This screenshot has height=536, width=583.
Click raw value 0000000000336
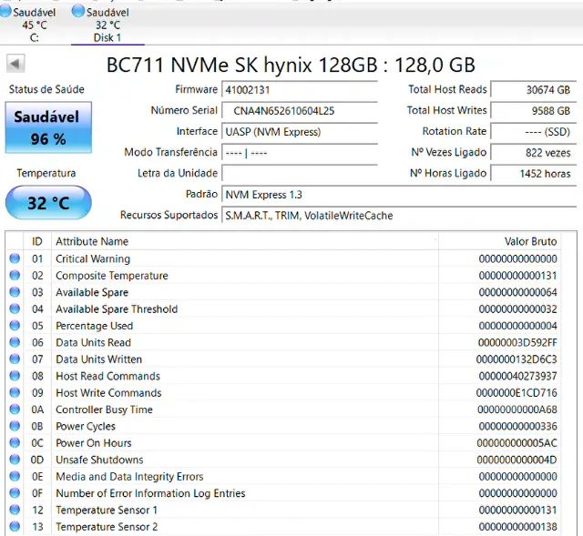[x=518, y=426]
